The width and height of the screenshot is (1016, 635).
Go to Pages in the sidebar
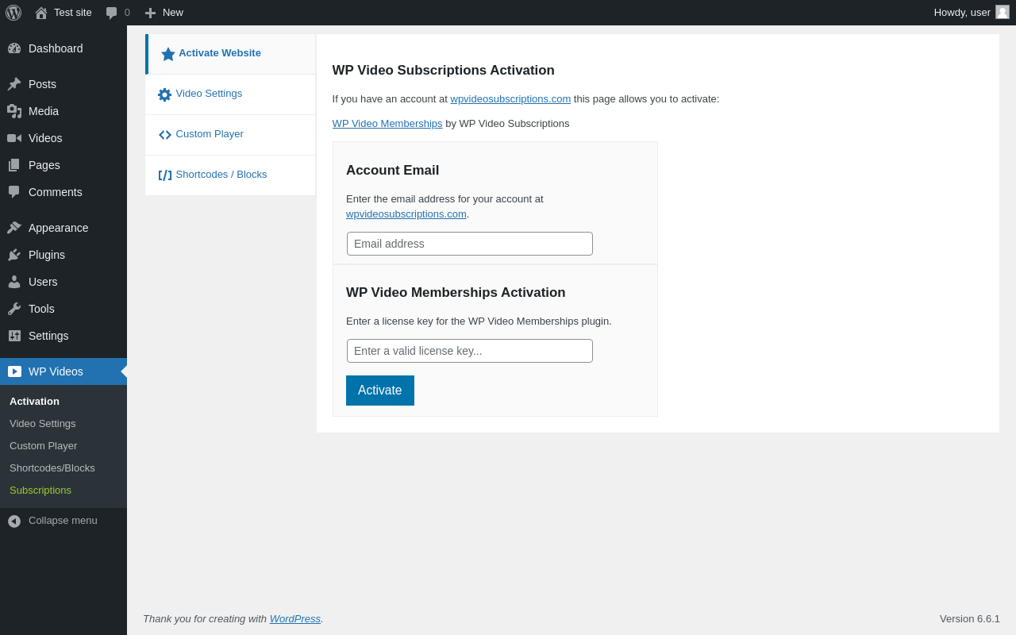point(63,165)
